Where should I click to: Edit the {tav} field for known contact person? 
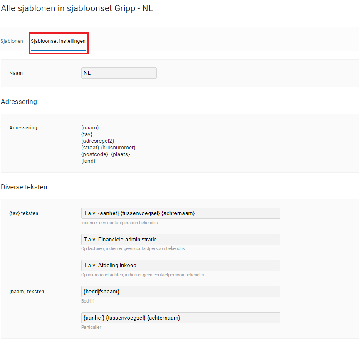coord(181,213)
